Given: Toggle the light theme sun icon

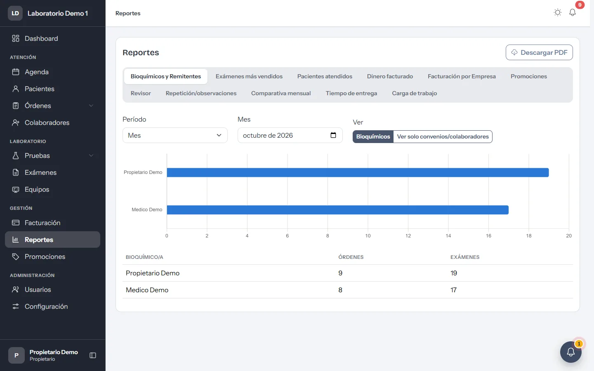Looking at the screenshot, I should click(558, 12).
